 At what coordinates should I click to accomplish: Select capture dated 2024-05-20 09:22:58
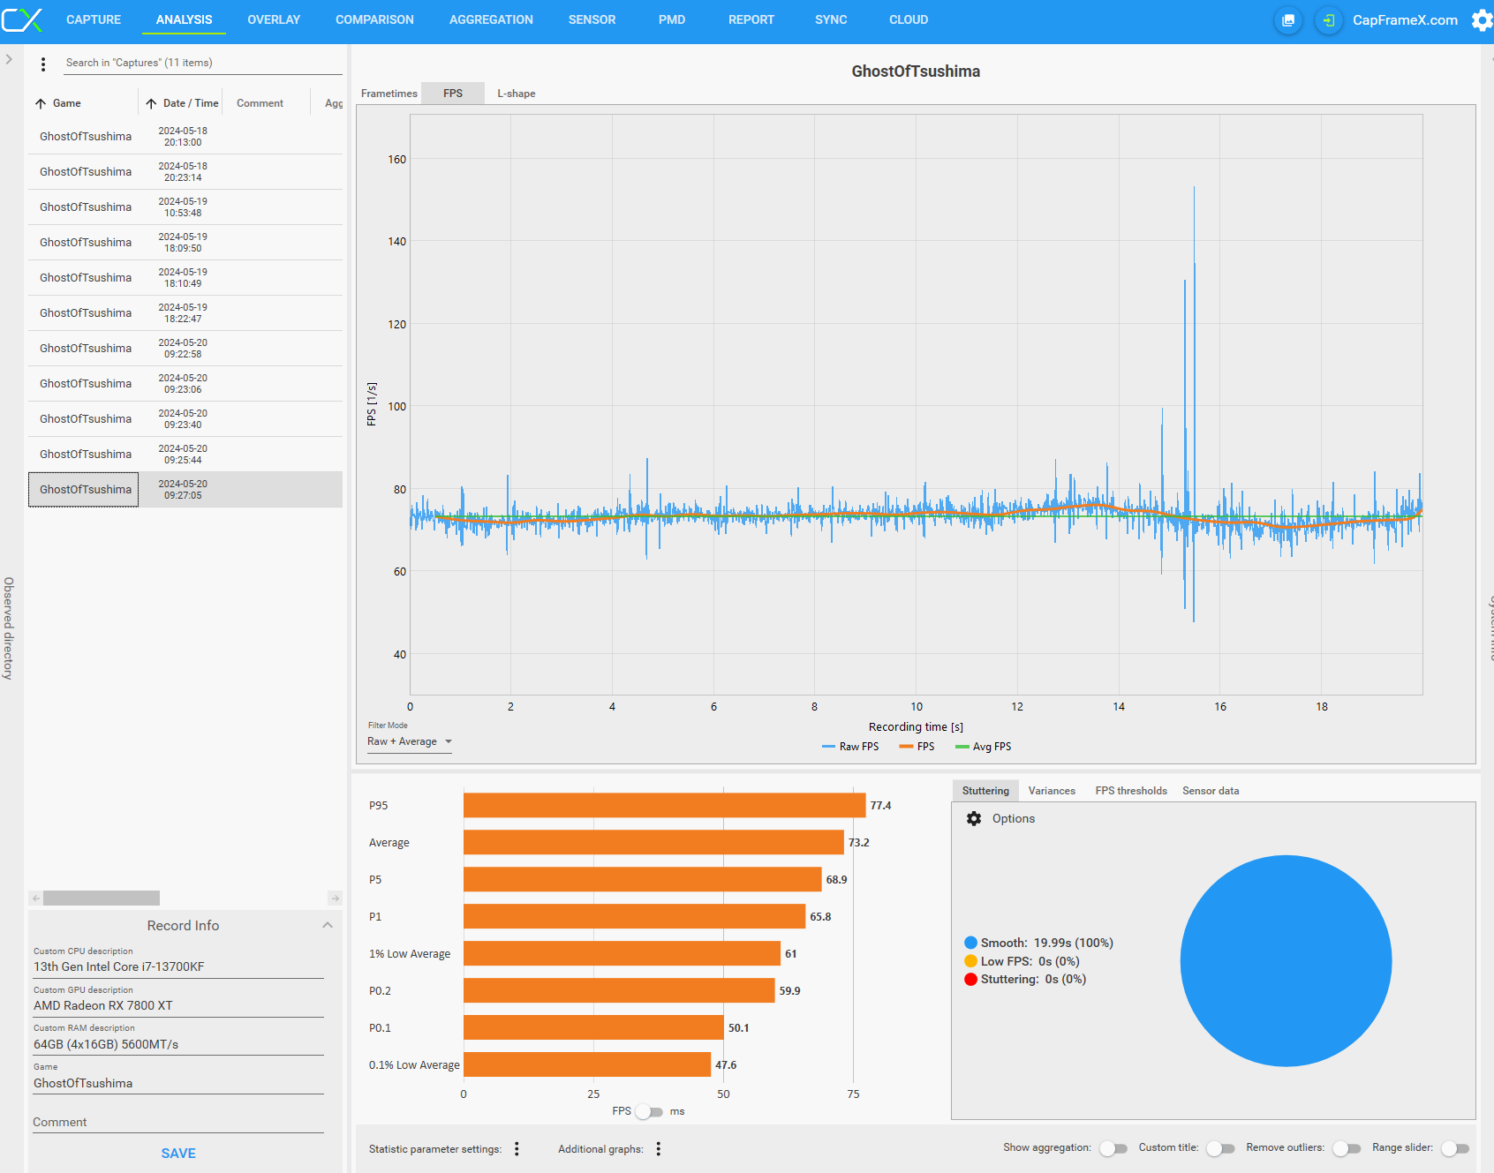point(185,349)
